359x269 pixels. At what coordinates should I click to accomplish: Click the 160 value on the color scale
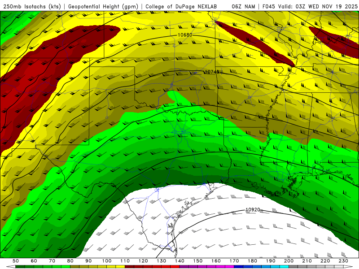click(216, 261)
